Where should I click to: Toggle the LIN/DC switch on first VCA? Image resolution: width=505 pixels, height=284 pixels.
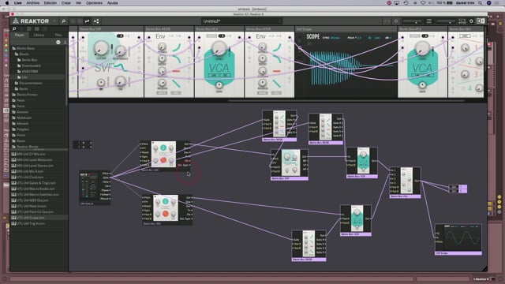point(219,75)
